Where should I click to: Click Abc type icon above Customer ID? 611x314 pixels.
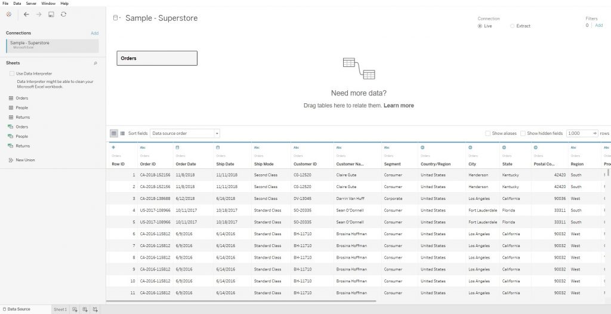pos(296,147)
